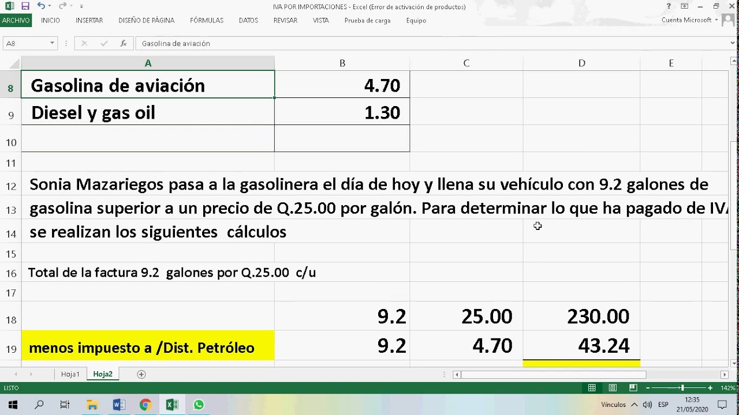
Task: Click the horizontal scrollbar left arrow
Action: point(457,374)
